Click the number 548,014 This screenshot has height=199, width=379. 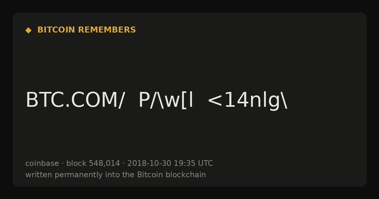coord(104,164)
